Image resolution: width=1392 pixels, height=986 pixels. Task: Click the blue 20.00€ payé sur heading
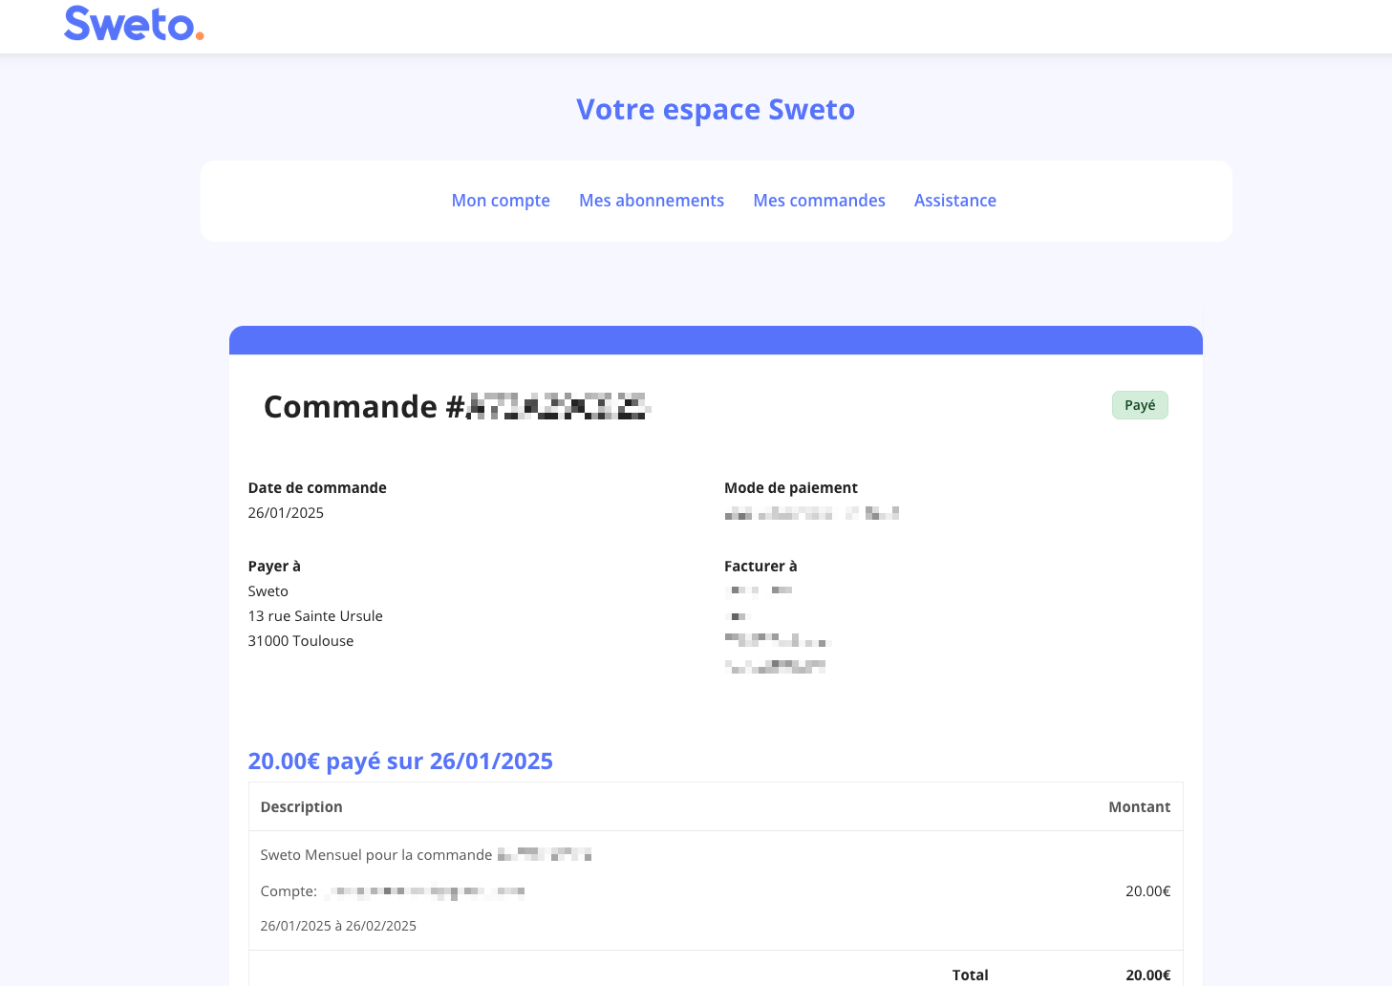click(x=400, y=761)
